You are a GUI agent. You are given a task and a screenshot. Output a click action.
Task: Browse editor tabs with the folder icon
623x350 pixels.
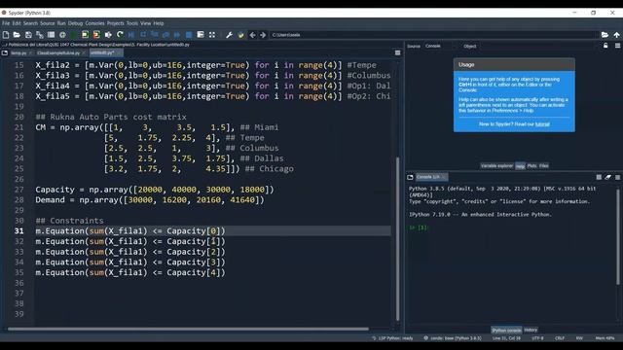click(x=4, y=52)
